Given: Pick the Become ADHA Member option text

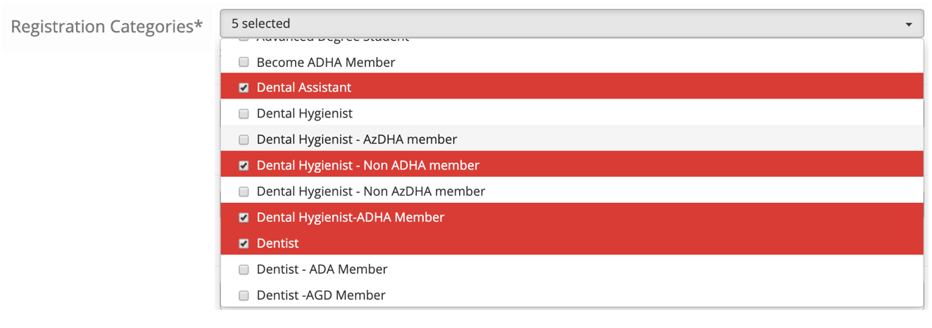Looking at the screenshot, I should pyautogui.click(x=326, y=62).
